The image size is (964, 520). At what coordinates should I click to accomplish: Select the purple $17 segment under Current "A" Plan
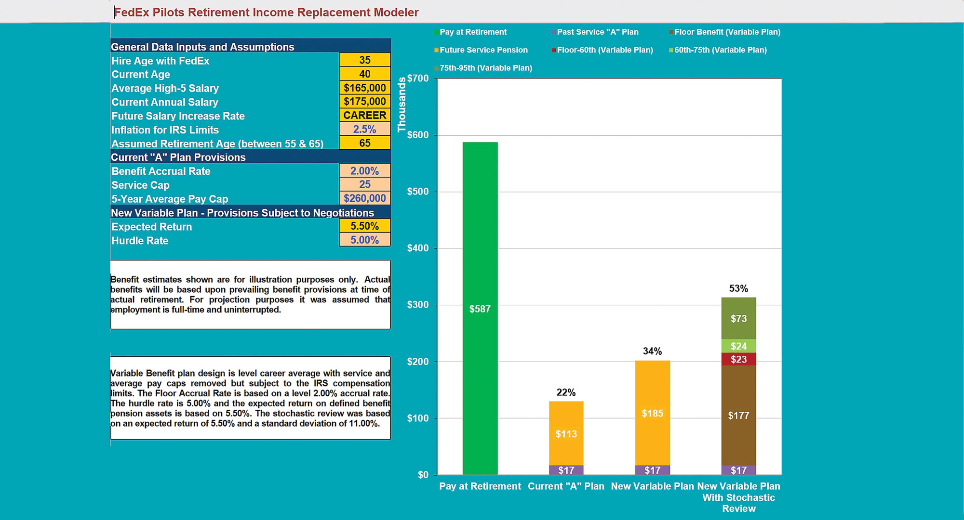566,470
